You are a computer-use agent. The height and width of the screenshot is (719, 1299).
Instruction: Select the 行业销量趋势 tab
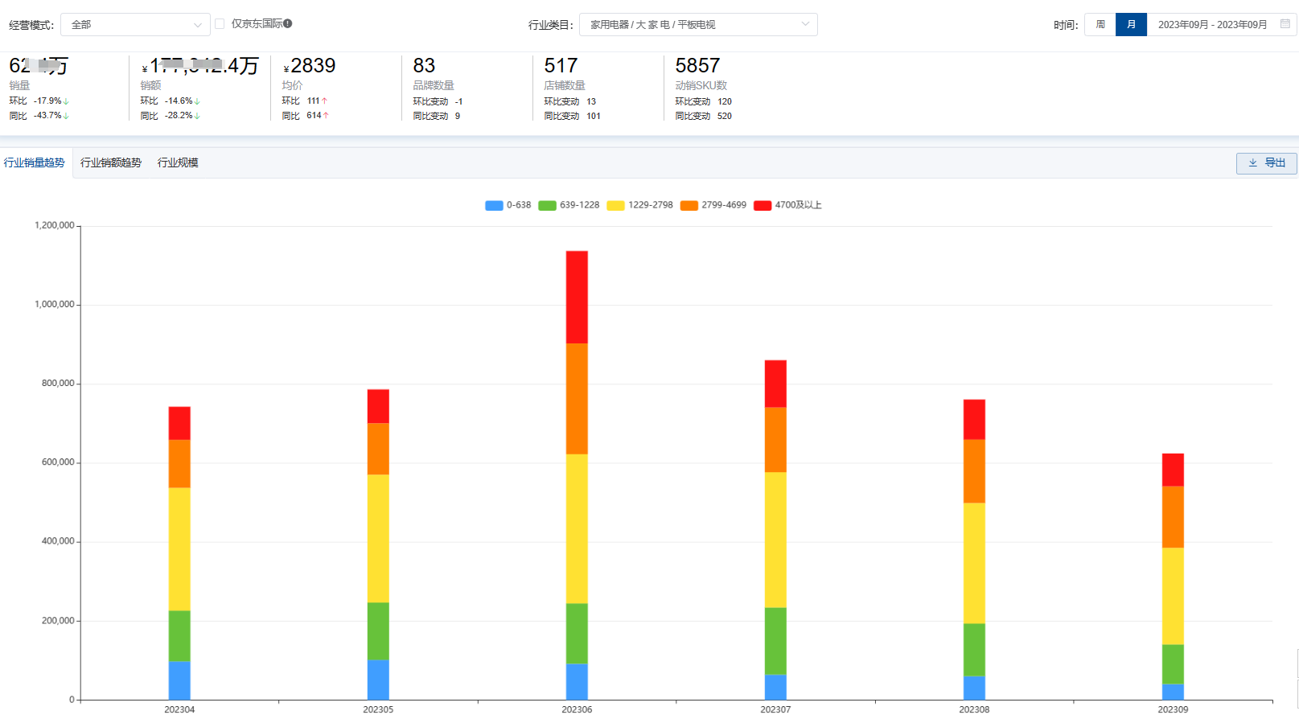35,163
